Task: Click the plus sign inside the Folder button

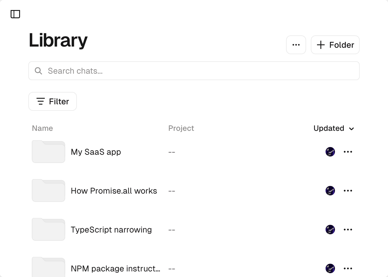Action: click(x=320, y=45)
